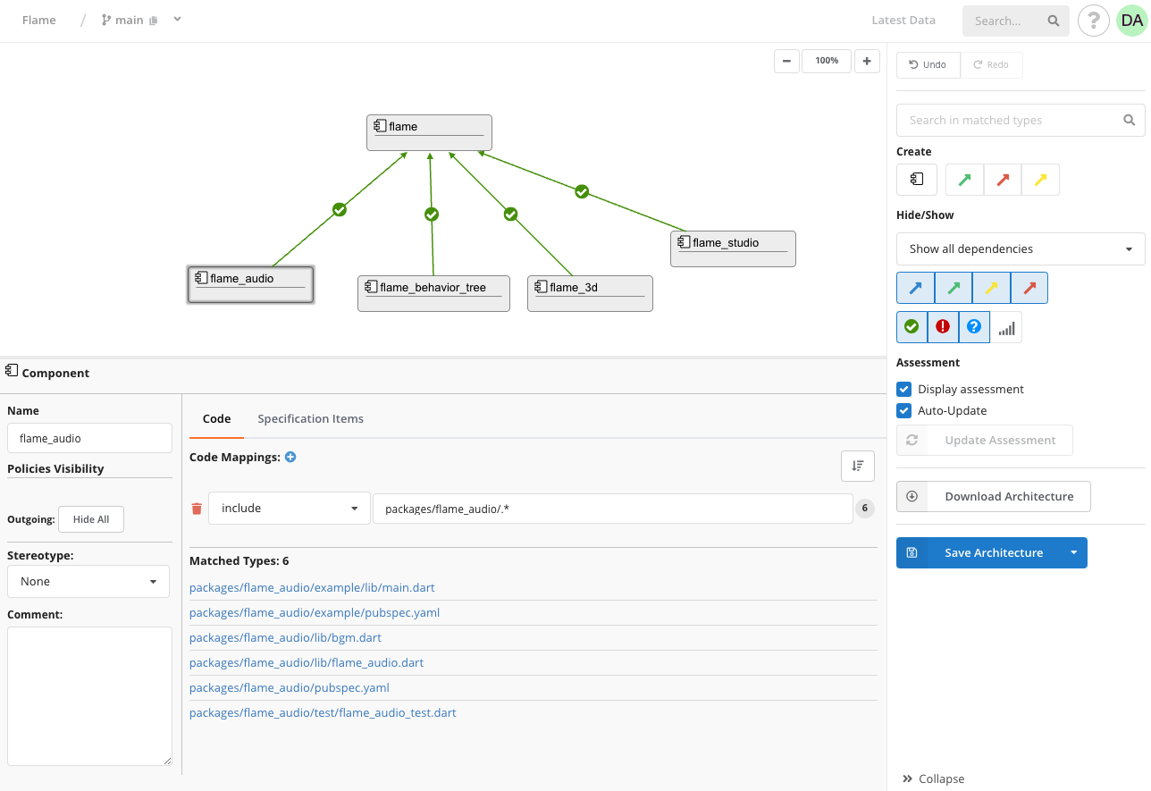
Task: Click the zoom in plus button
Action: click(x=867, y=61)
